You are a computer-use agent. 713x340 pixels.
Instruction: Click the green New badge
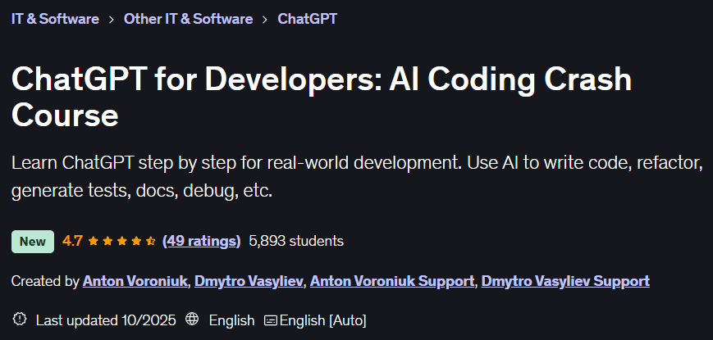[x=33, y=242]
